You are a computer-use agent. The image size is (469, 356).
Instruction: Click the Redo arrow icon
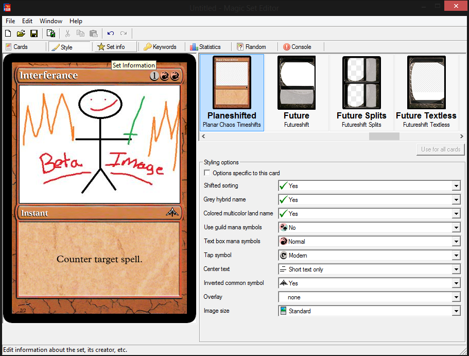click(124, 33)
